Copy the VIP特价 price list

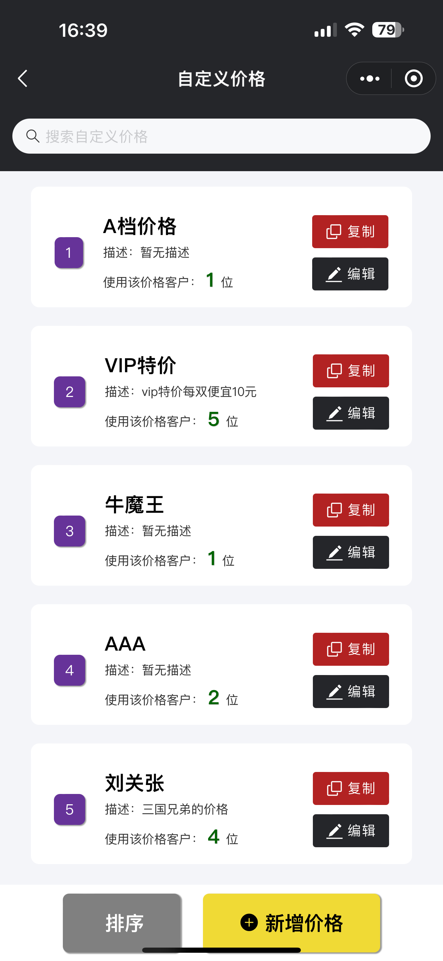[x=351, y=371]
